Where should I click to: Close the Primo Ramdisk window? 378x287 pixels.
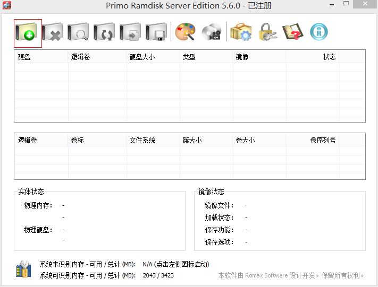coord(365,4)
